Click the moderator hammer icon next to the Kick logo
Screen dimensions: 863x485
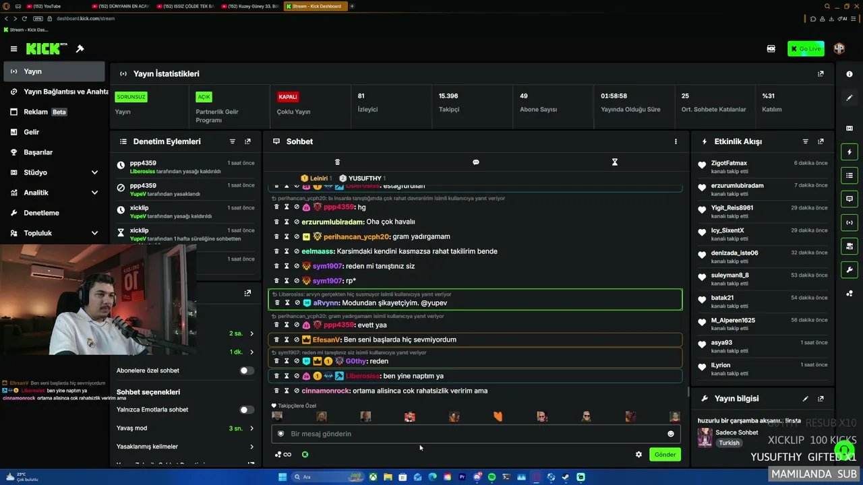point(80,48)
